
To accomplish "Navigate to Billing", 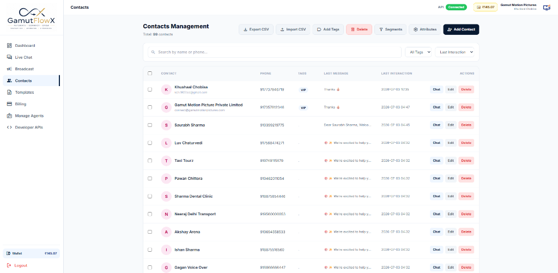I will (x=31, y=104).
